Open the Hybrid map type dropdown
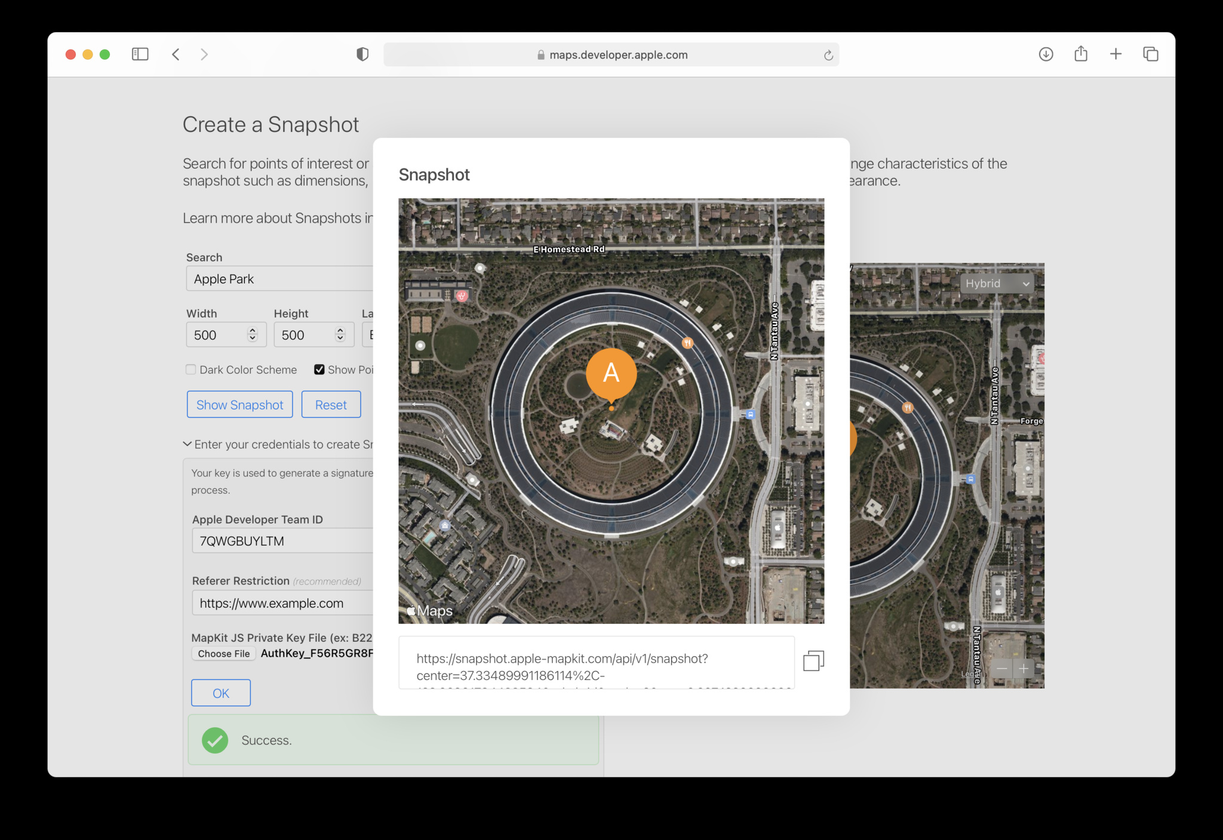1223x840 pixels. (x=997, y=284)
